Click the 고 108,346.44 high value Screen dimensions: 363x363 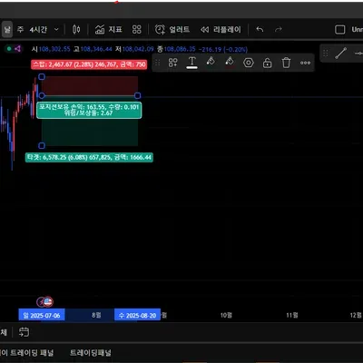(x=93, y=49)
